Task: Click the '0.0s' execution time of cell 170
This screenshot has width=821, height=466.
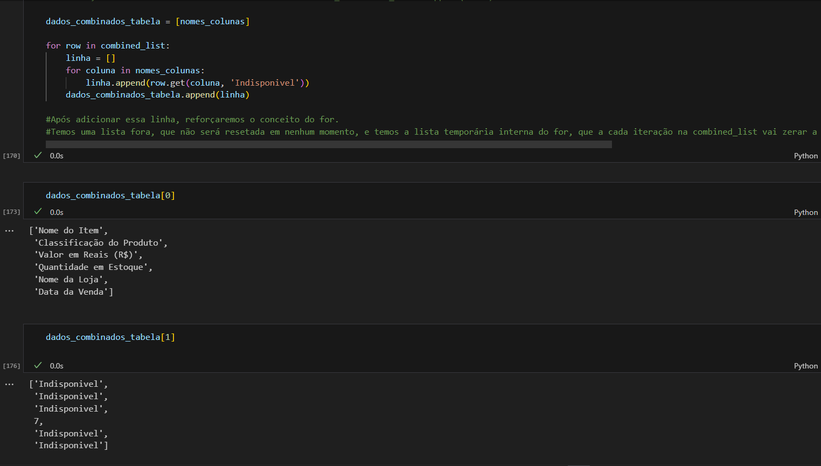Action: click(57, 156)
